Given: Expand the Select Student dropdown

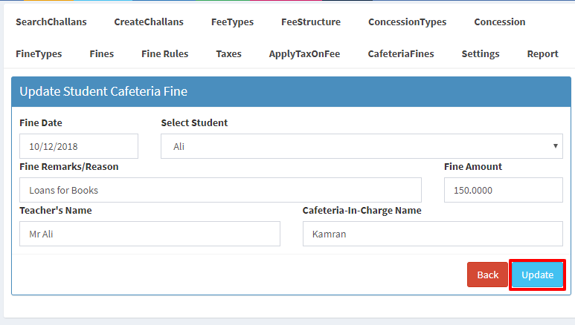Looking at the screenshot, I should [x=362, y=146].
